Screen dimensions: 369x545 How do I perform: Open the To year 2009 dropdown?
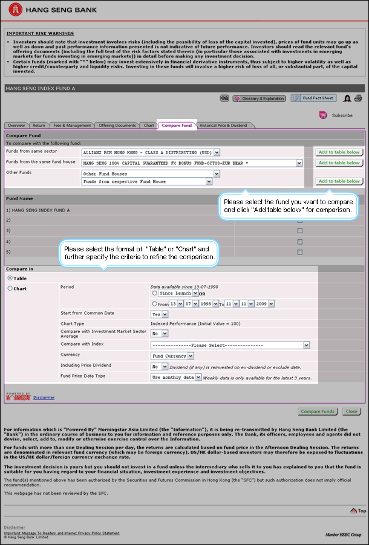pyautogui.click(x=264, y=304)
